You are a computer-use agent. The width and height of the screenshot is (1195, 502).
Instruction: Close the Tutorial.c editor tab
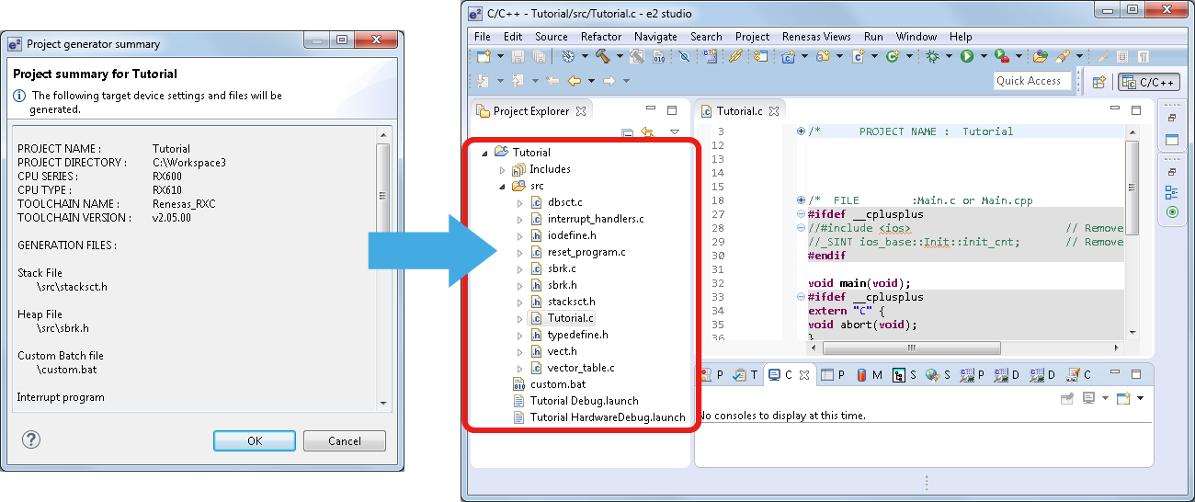pyautogui.click(x=774, y=111)
